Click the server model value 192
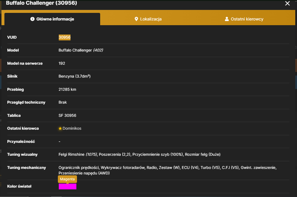 coord(62,63)
